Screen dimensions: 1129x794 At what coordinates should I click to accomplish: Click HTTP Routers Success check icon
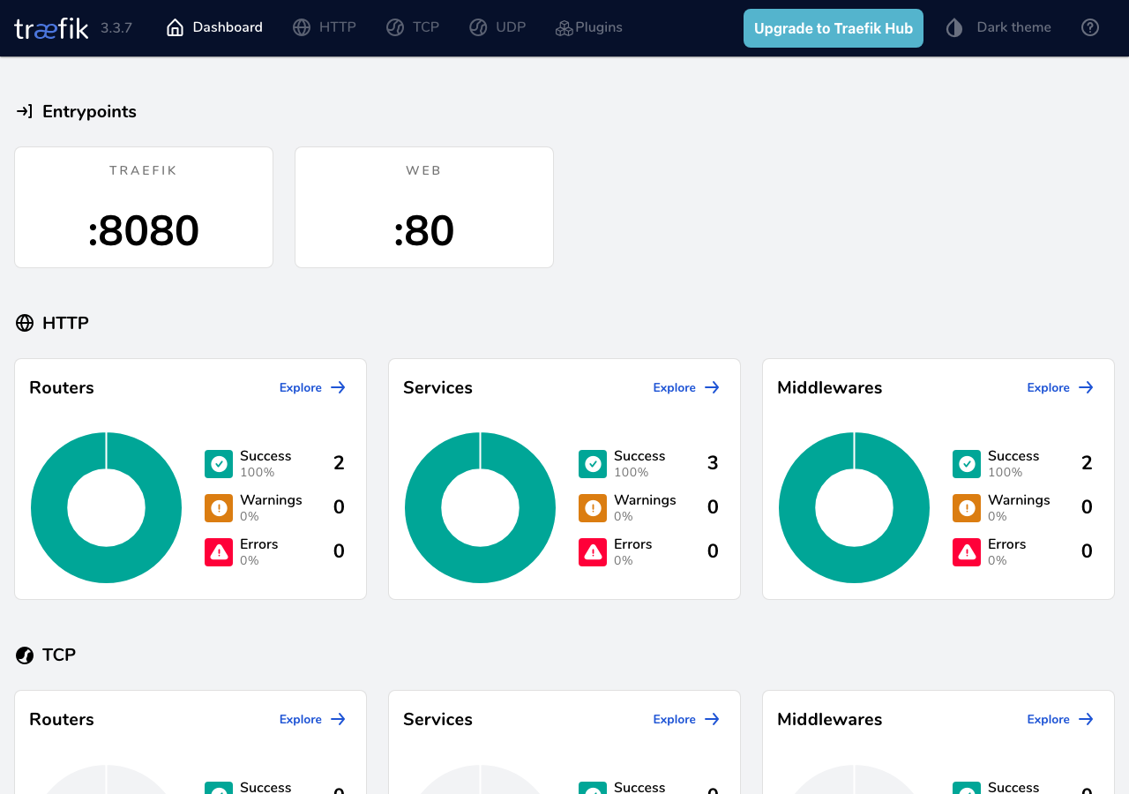[x=219, y=464]
